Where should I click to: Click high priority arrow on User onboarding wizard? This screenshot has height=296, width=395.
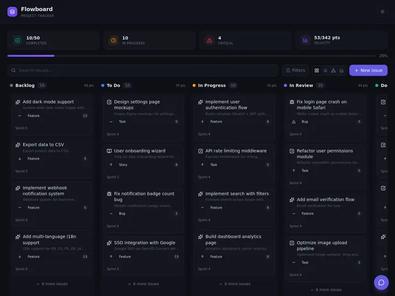coord(111,164)
